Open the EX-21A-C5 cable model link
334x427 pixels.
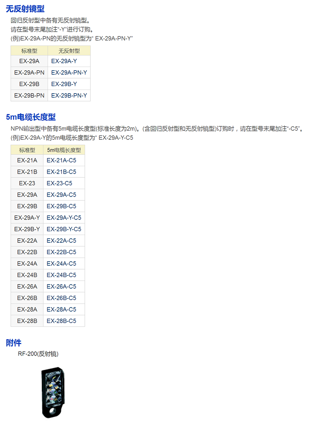61,161
